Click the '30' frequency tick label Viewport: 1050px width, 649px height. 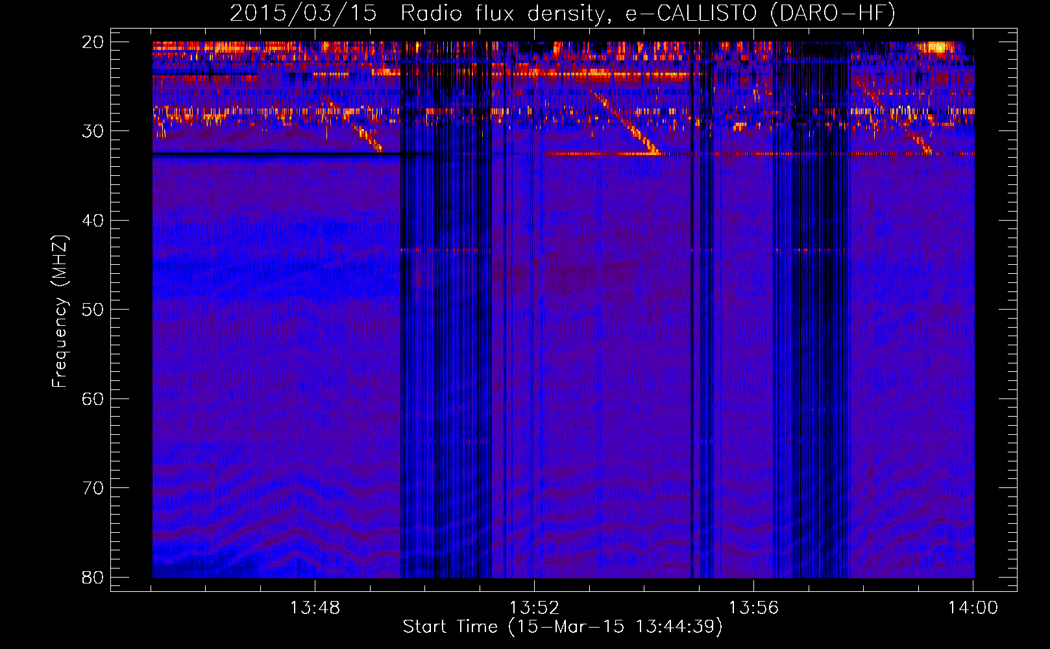(x=93, y=131)
